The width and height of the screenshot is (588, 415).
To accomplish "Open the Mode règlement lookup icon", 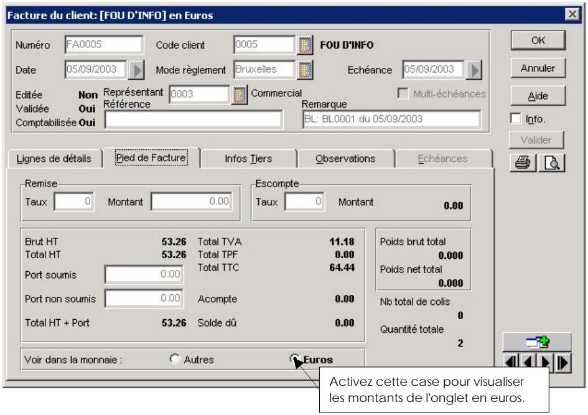I will pos(305,70).
